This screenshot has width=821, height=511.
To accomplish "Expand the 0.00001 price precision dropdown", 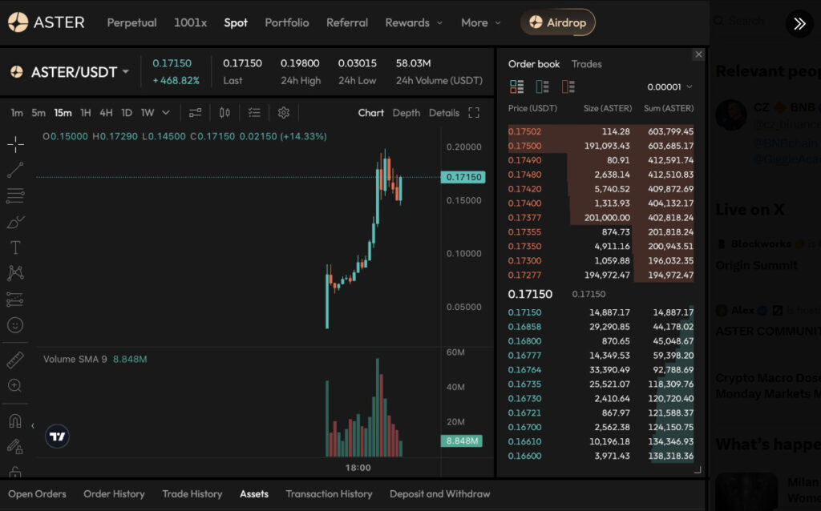I will point(670,87).
